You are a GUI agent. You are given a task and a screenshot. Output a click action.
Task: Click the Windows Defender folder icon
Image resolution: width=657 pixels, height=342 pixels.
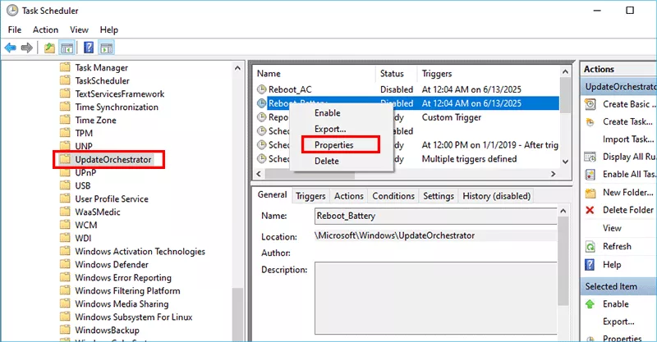[x=65, y=264]
